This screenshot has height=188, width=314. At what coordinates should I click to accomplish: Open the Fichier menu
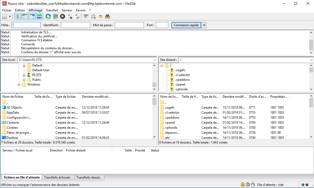(7, 10)
